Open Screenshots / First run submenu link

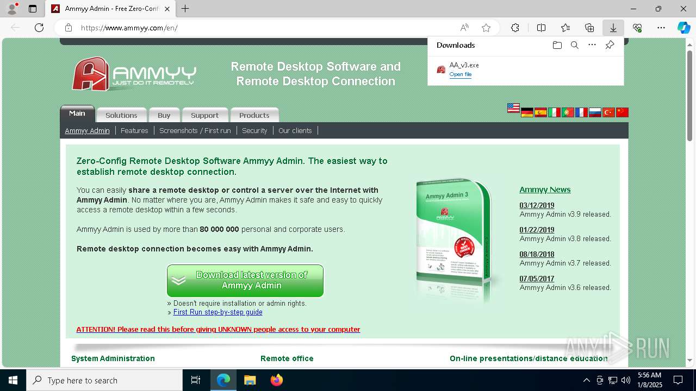click(x=195, y=130)
